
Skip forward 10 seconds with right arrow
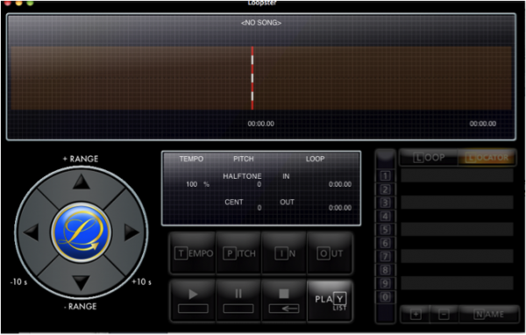[x=131, y=232]
